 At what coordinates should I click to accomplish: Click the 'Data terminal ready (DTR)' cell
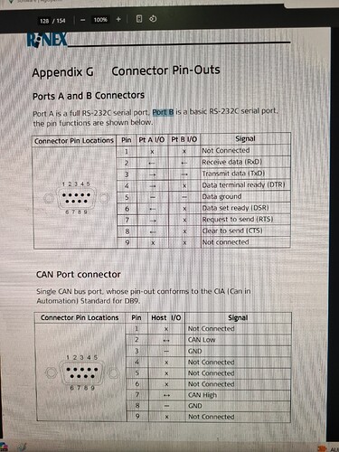[x=245, y=185]
